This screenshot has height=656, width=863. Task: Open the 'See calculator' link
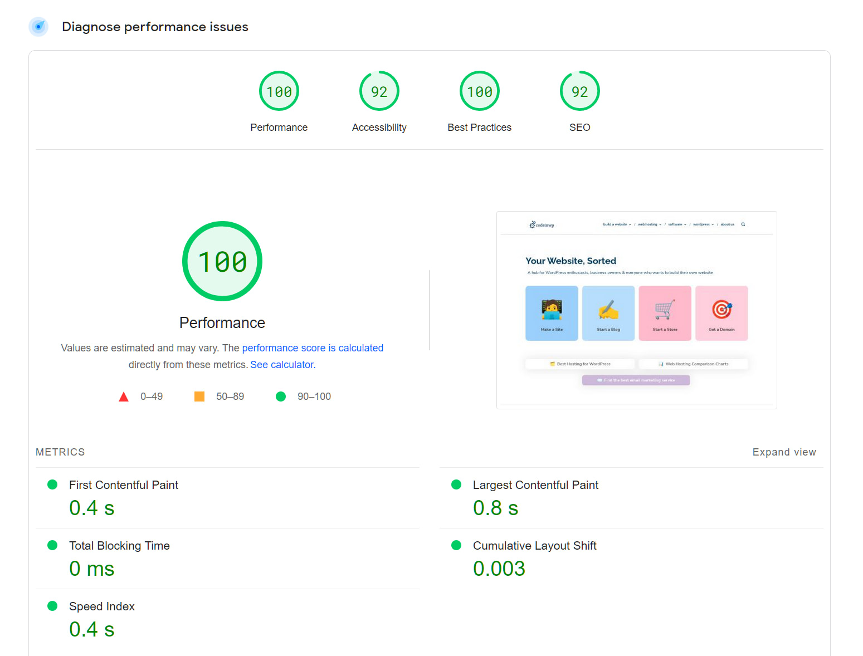[x=282, y=364]
